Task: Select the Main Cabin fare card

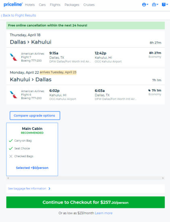Action: click(32, 149)
